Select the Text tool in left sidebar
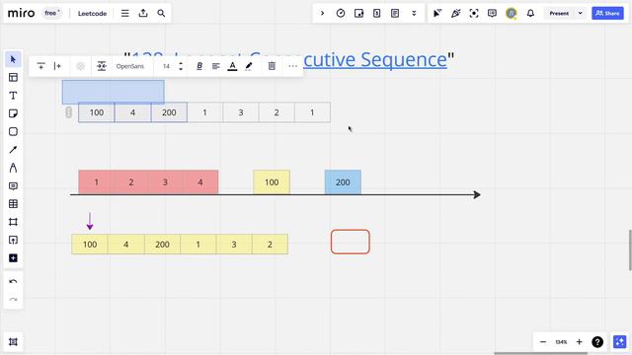This screenshot has height=355, width=632. click(13, 96)
